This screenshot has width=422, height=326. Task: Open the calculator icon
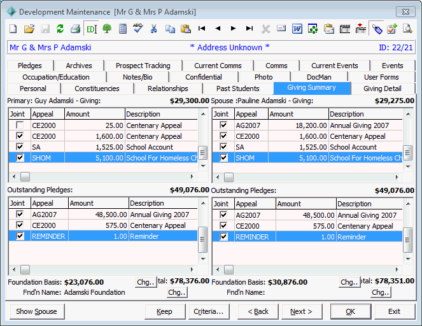point(123,29)
